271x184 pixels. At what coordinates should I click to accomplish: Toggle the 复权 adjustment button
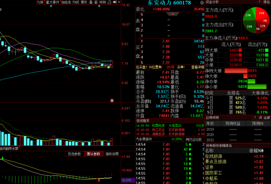[x=84, y=2]
